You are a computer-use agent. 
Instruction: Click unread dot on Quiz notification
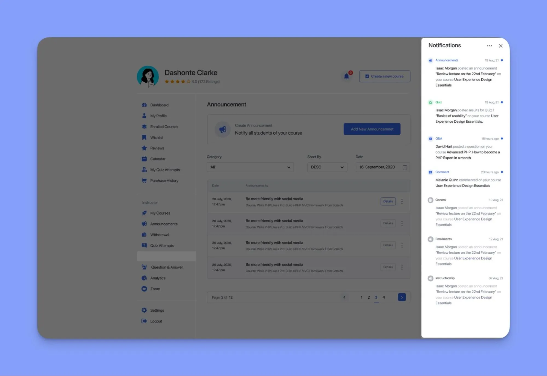pos(502,102)
